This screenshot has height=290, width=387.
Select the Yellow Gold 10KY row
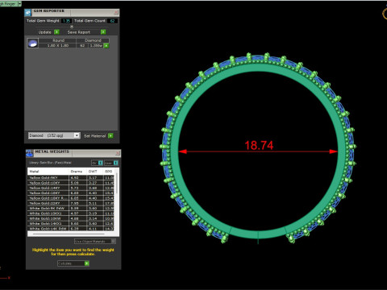click(x=71, y=183)
